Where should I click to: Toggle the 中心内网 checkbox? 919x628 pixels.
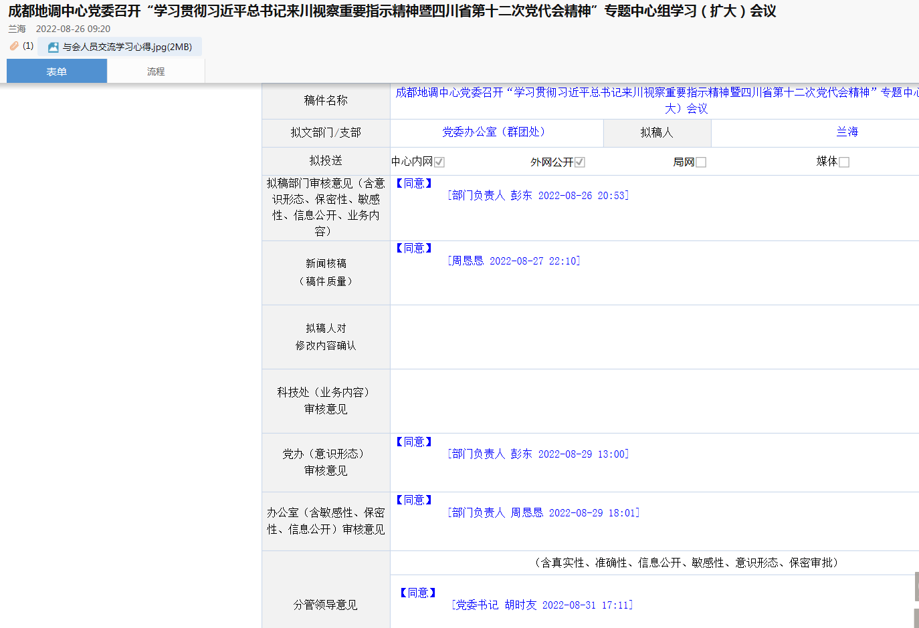tap(439, 162)
